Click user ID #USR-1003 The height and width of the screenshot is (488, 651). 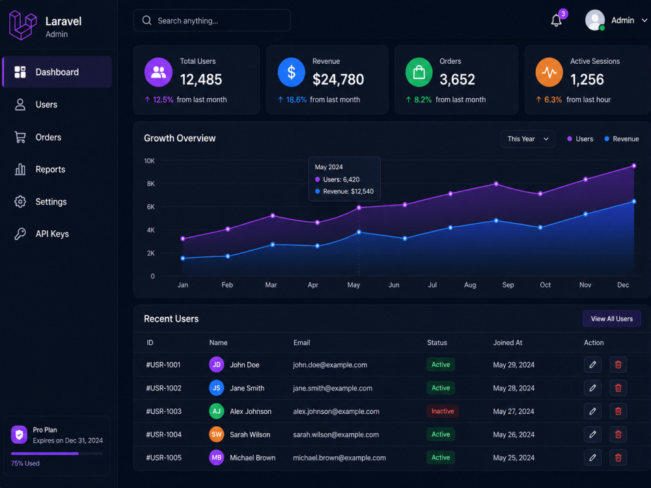[163, 412]
